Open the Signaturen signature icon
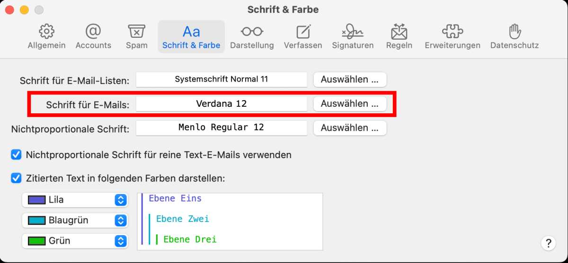Viewport: 568px width, 263px height. click(353, 32)
